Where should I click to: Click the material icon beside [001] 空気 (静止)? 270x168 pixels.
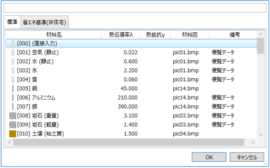click(x=13, y=53)
